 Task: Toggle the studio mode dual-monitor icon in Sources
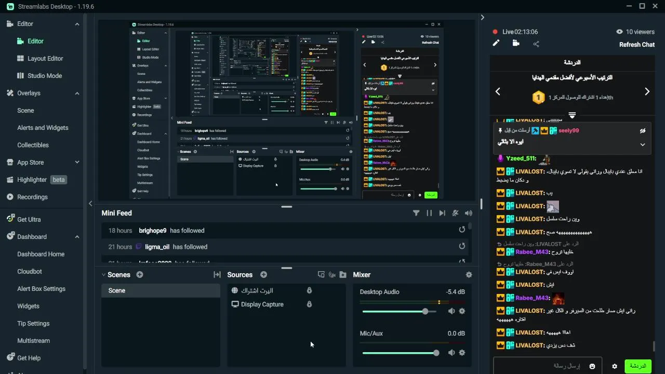pos(321,275)
